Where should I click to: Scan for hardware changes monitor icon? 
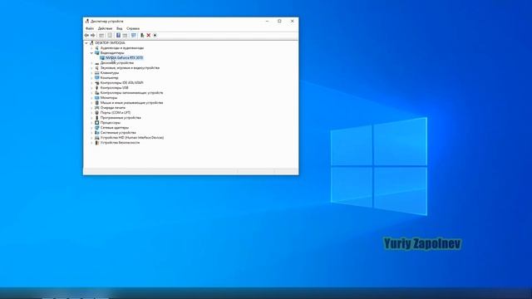[134, 35]
